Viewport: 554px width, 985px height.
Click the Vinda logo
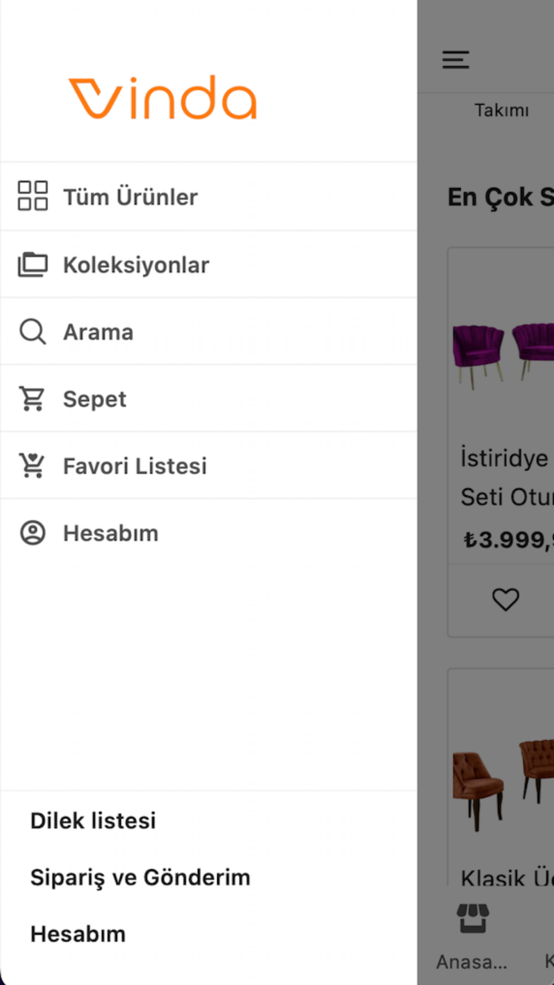[x=162, y=98]
